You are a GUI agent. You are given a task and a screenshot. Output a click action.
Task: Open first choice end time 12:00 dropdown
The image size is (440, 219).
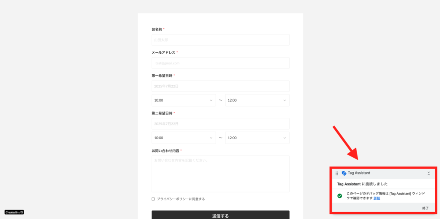coord(257,100)
